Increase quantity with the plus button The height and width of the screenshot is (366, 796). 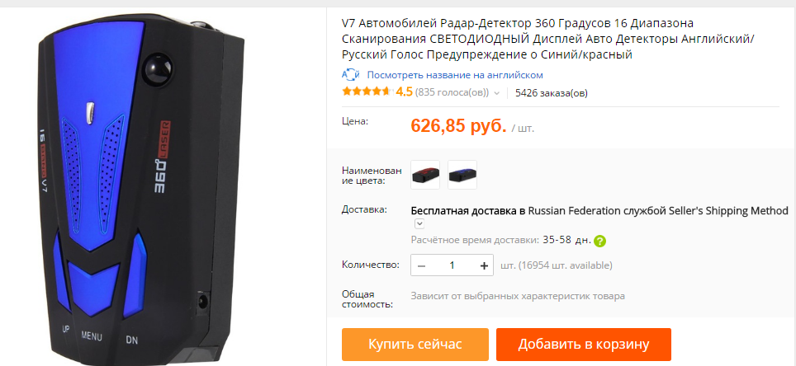tap(483, 265)
